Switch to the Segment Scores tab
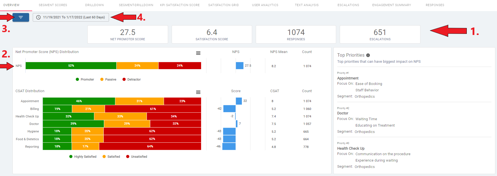Screen dimensions: 497x176 (x=53, y=5)
